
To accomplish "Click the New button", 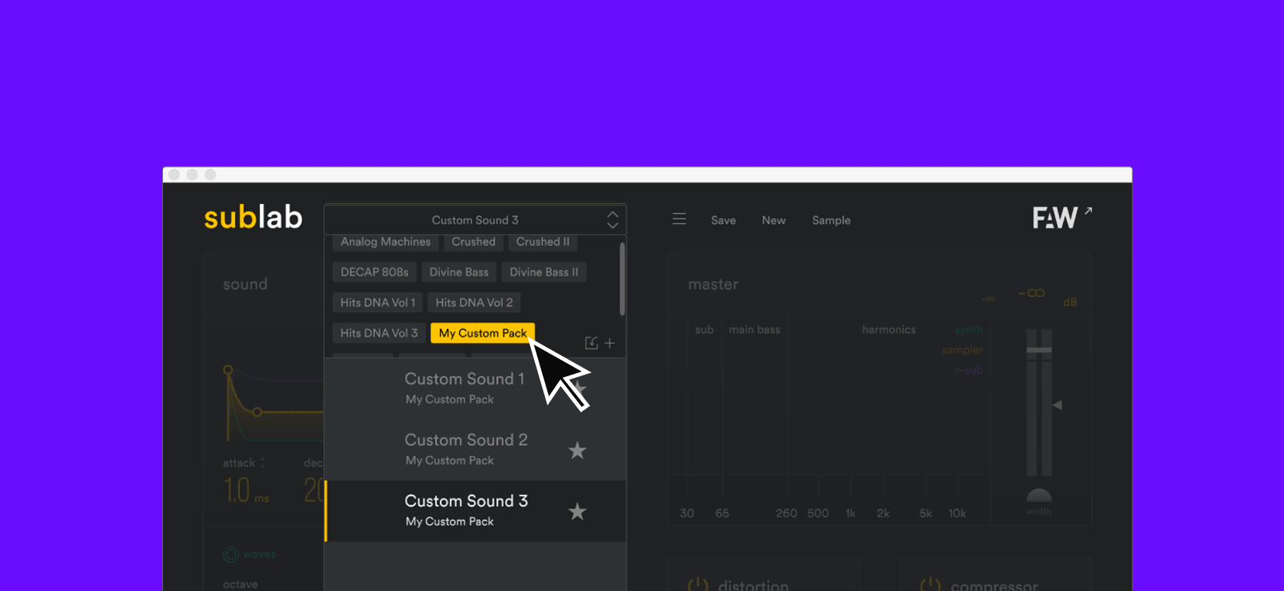I will pos(774,220).
